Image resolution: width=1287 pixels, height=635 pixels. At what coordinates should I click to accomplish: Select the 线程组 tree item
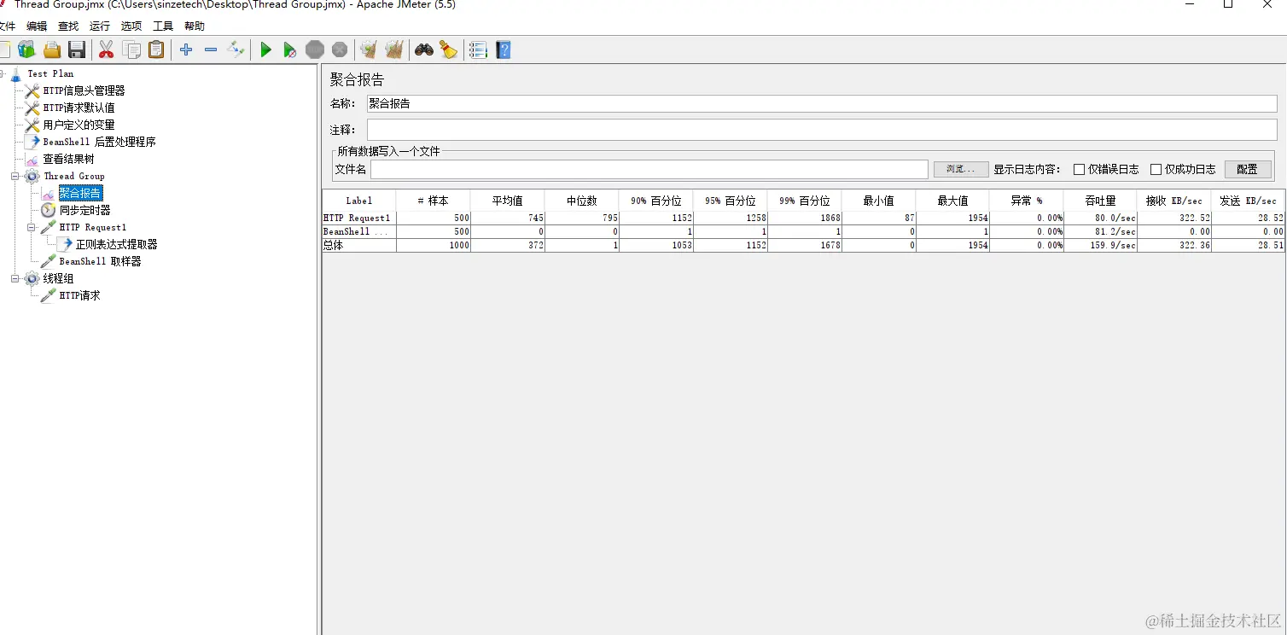point(58,278)
